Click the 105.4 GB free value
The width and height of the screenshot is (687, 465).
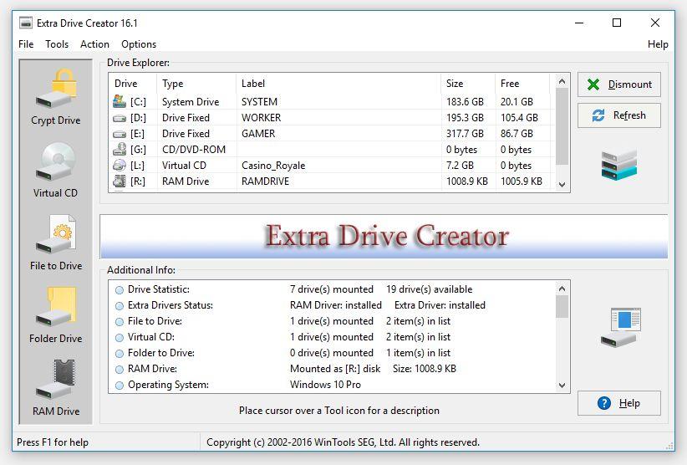(x=519, y=117)
